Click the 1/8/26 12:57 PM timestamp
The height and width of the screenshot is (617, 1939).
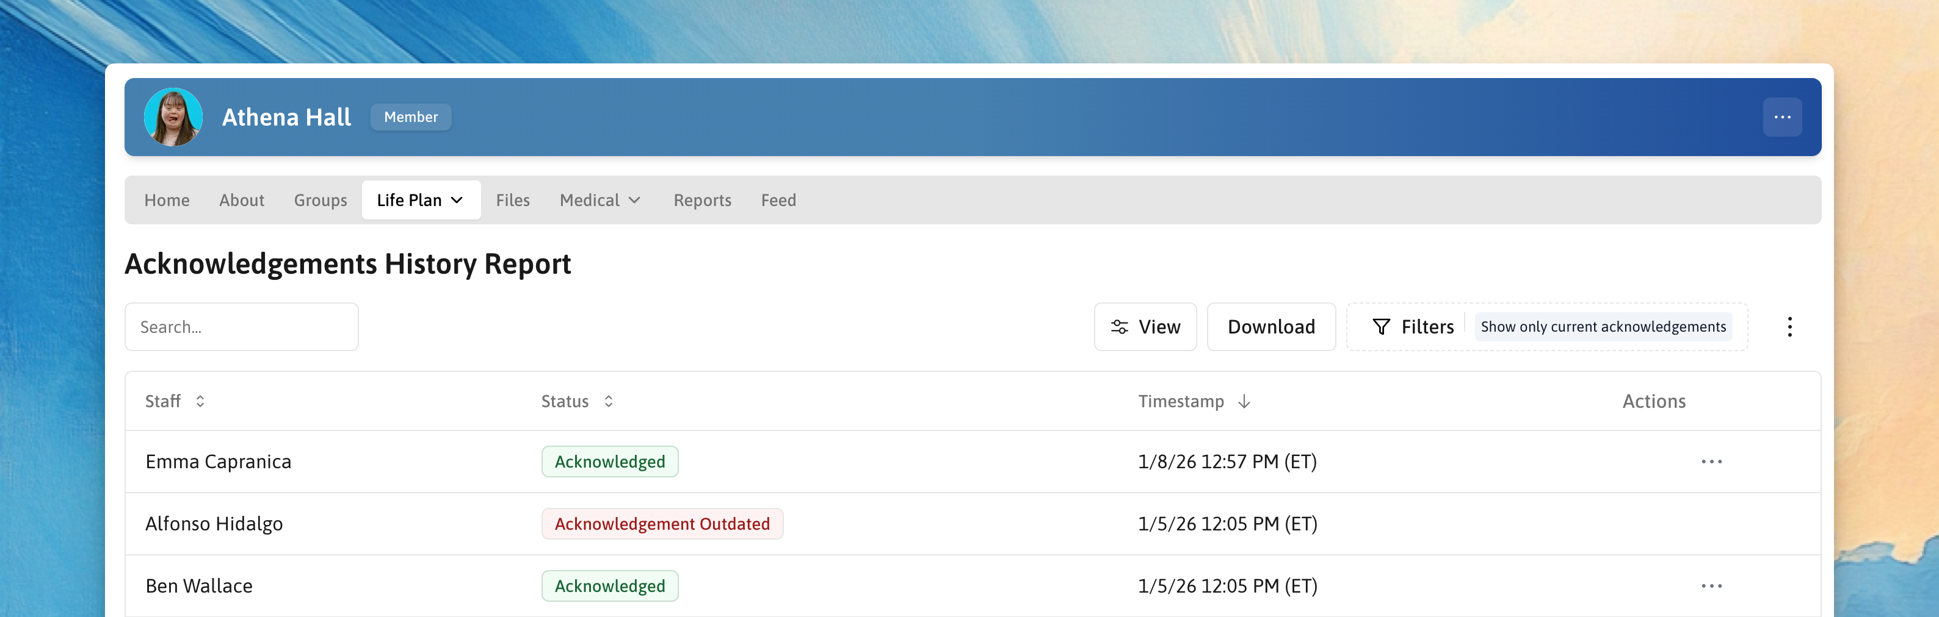(x=1228, y=462)
